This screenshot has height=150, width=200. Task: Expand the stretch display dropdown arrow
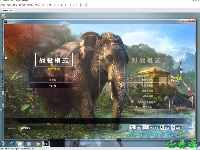[x=89, y=5]
